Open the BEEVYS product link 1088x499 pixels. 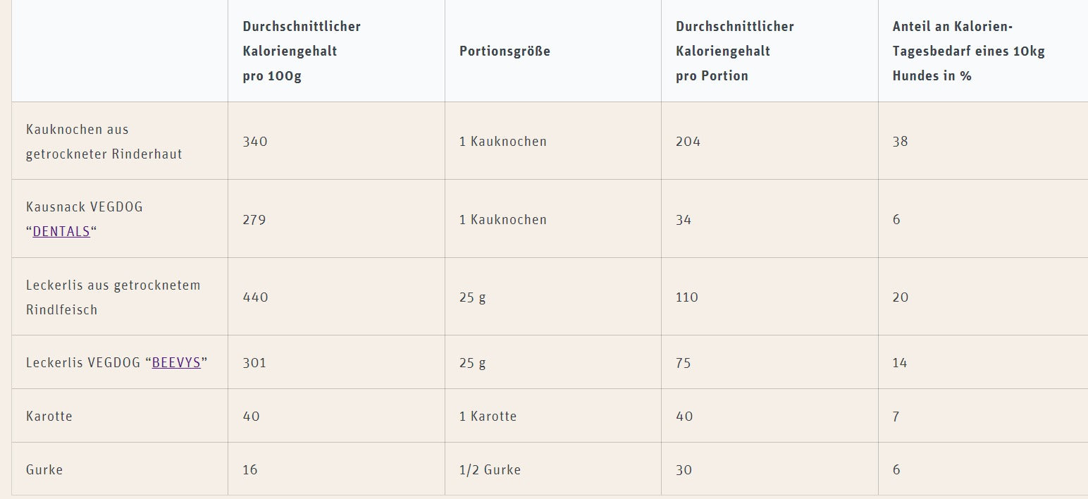(x=176, y=363)
